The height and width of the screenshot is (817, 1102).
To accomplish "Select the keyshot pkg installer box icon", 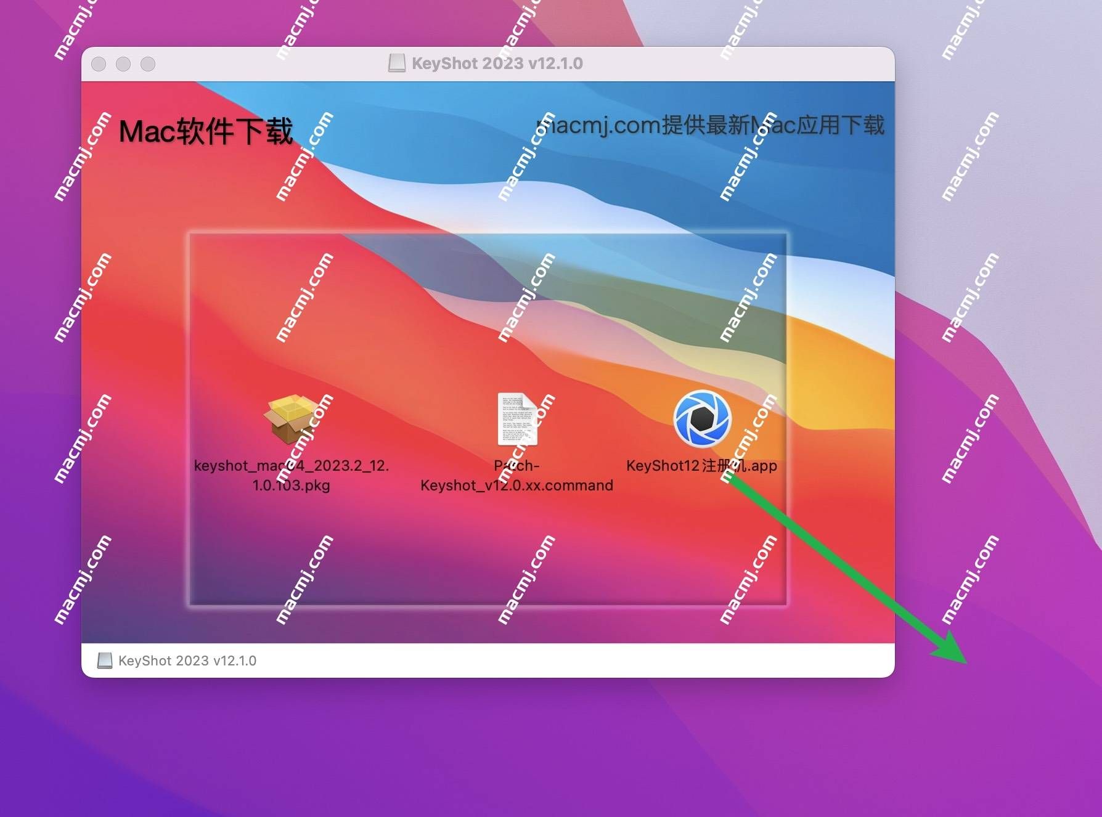I will coord(291,419).
